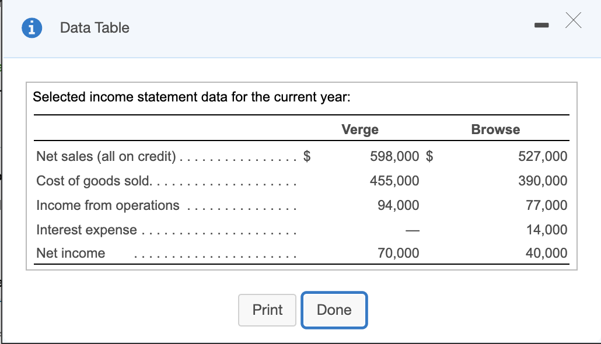Click the dollar sign before 598,000
The image size is (601, 344).
tap(306, 156)
